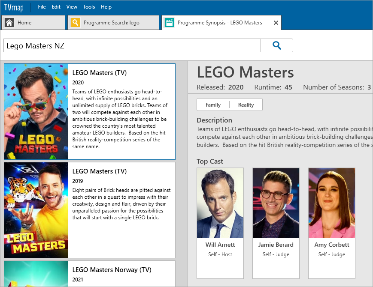Click the Amy Corbett name label
The height and width of the screenshot is (287, 373).
pyautogui.click(x=332, y=245)
